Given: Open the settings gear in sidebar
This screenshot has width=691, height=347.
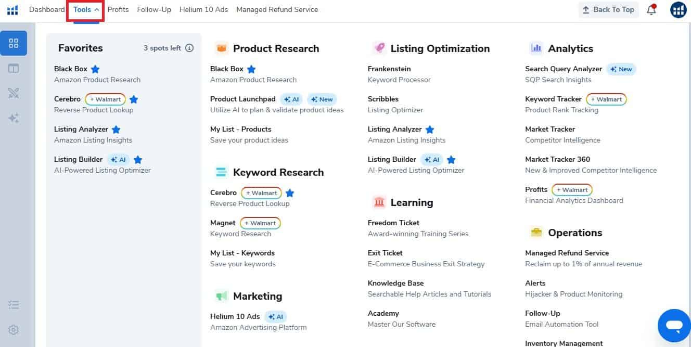Looking at the screenshot, I should (x=14, y=330).
